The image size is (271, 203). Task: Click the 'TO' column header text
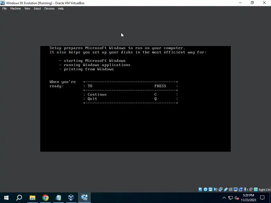coord(90,86)
